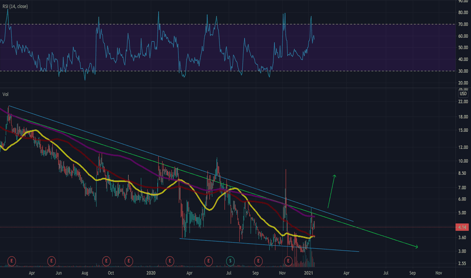Open the E earnings marker left of Jun
This screenshot has width=471, height=278.
[x=52, y=261]
